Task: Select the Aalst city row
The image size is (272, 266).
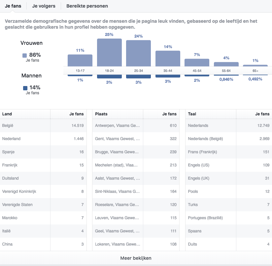Action: pyautogui.click(x=136, y=178)
